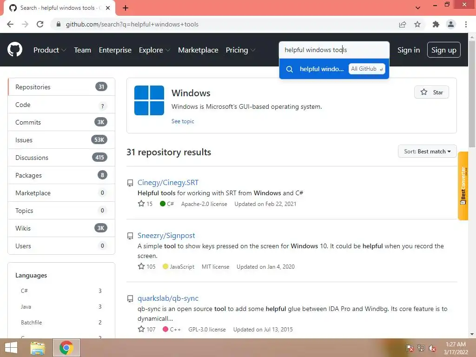This screenshot has width=476, height=357.
Task: Filter results by Java language
Action: tap(61, 307)
